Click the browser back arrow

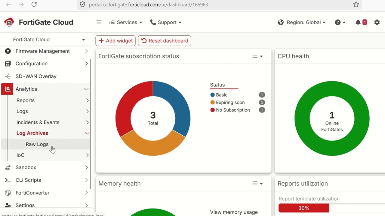pyautogui.click(x=8, y=4)
